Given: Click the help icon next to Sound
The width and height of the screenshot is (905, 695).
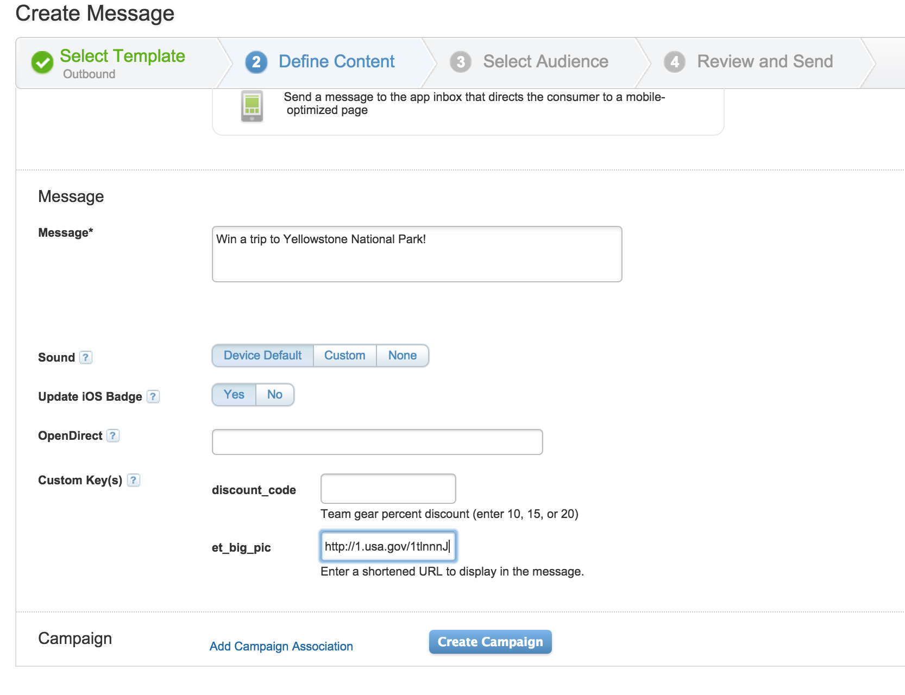Looking at the screenshot, I should (x=85, y=357).
